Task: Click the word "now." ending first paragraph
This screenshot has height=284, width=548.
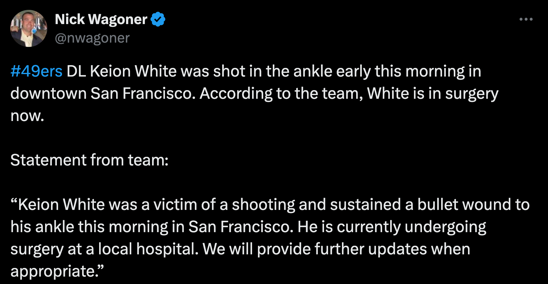Action: (x=27, y=116)
